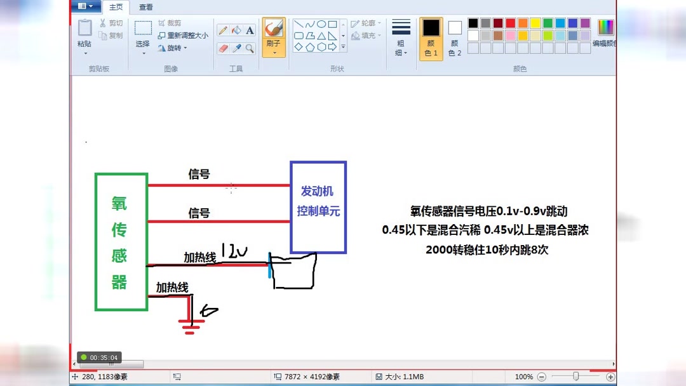Image resolution: width=686 pixels, height=386 pixels.
Task: Open the shapes gallery expander arrow
Action: (343, 46)
